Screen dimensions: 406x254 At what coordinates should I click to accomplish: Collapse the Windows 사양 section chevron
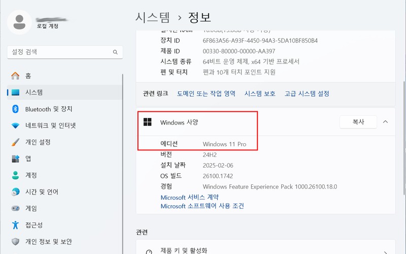(x=385, y=122)
